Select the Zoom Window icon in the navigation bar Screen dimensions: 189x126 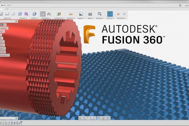click(x=93, y=118)
